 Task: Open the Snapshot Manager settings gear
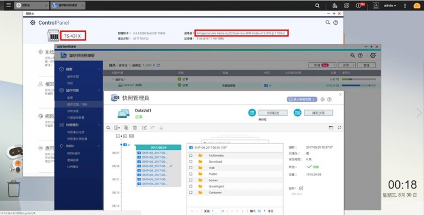(322, 99)
